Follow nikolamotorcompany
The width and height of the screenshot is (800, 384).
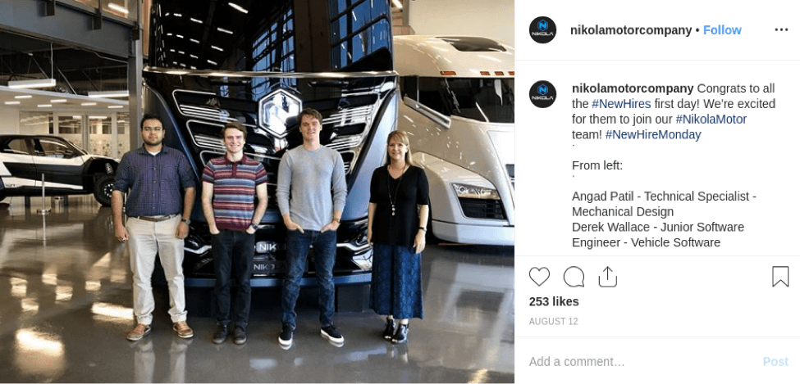[x=722, y=30]
